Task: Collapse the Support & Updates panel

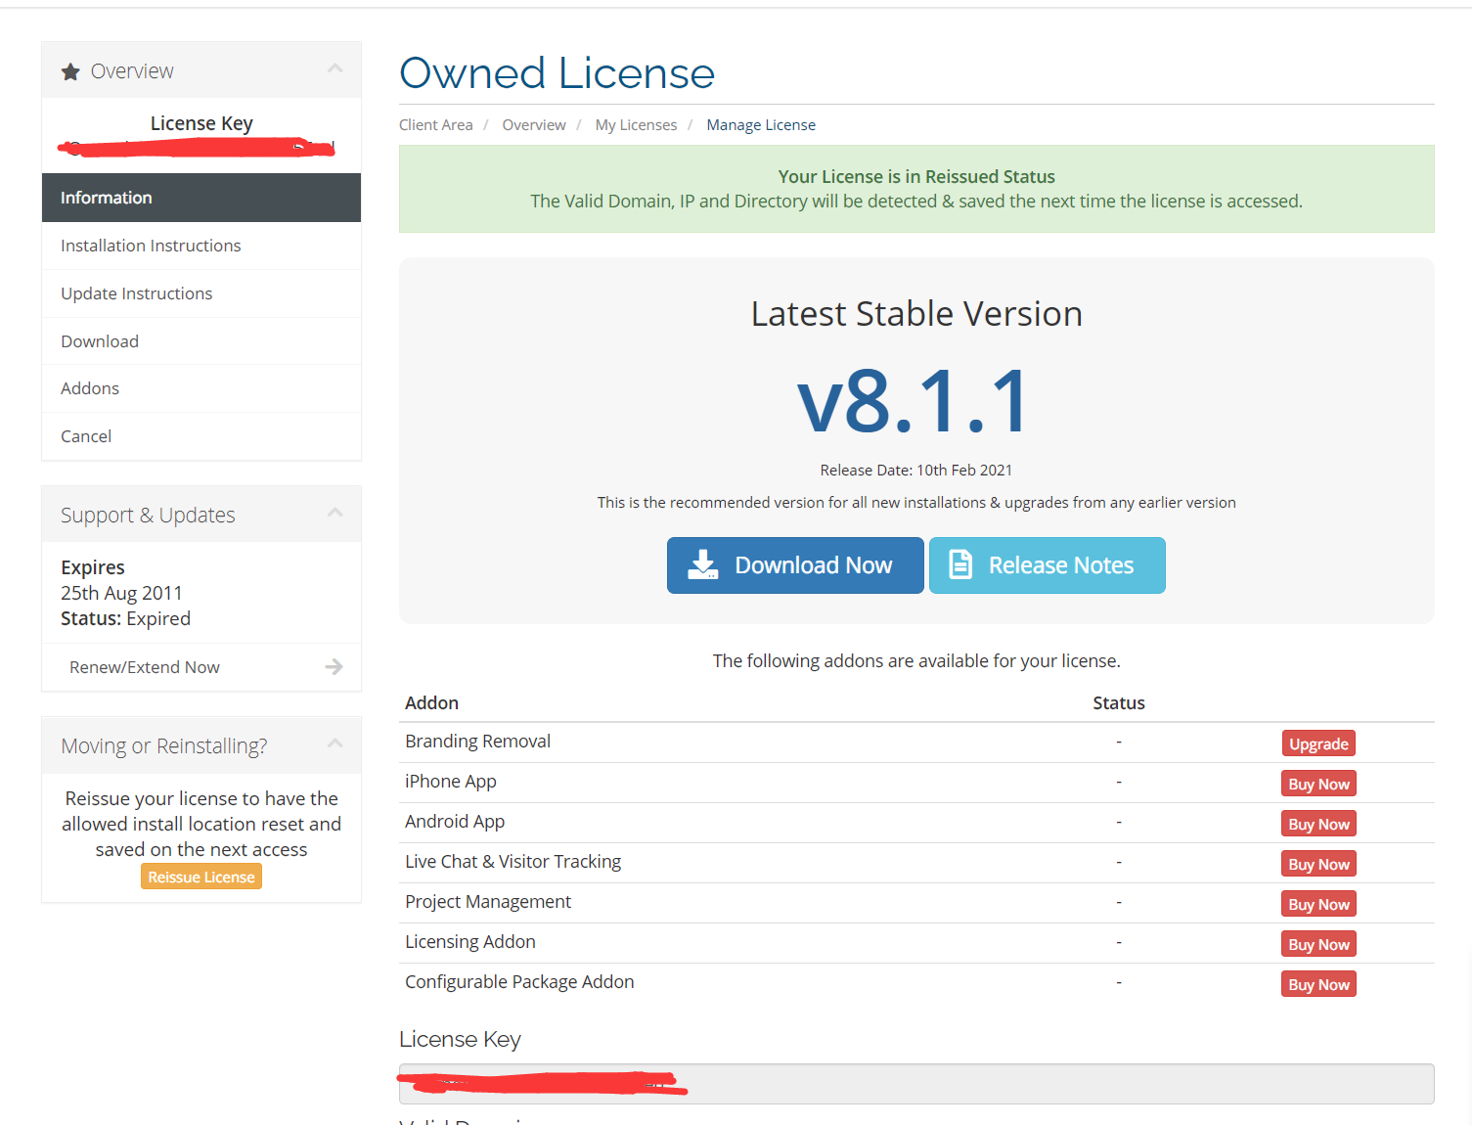Action: click(335, 513)
